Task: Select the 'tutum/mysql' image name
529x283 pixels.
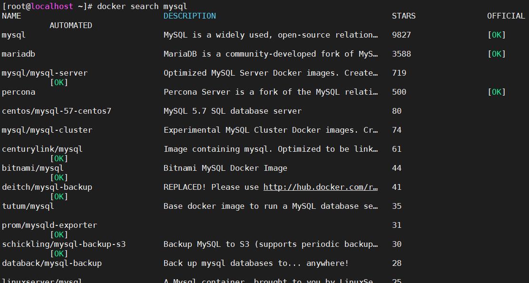Action: [x=28, y=206]
